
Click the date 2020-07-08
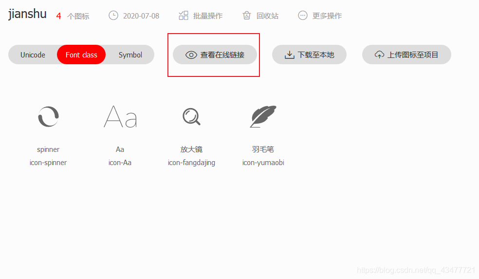point(141,16)
